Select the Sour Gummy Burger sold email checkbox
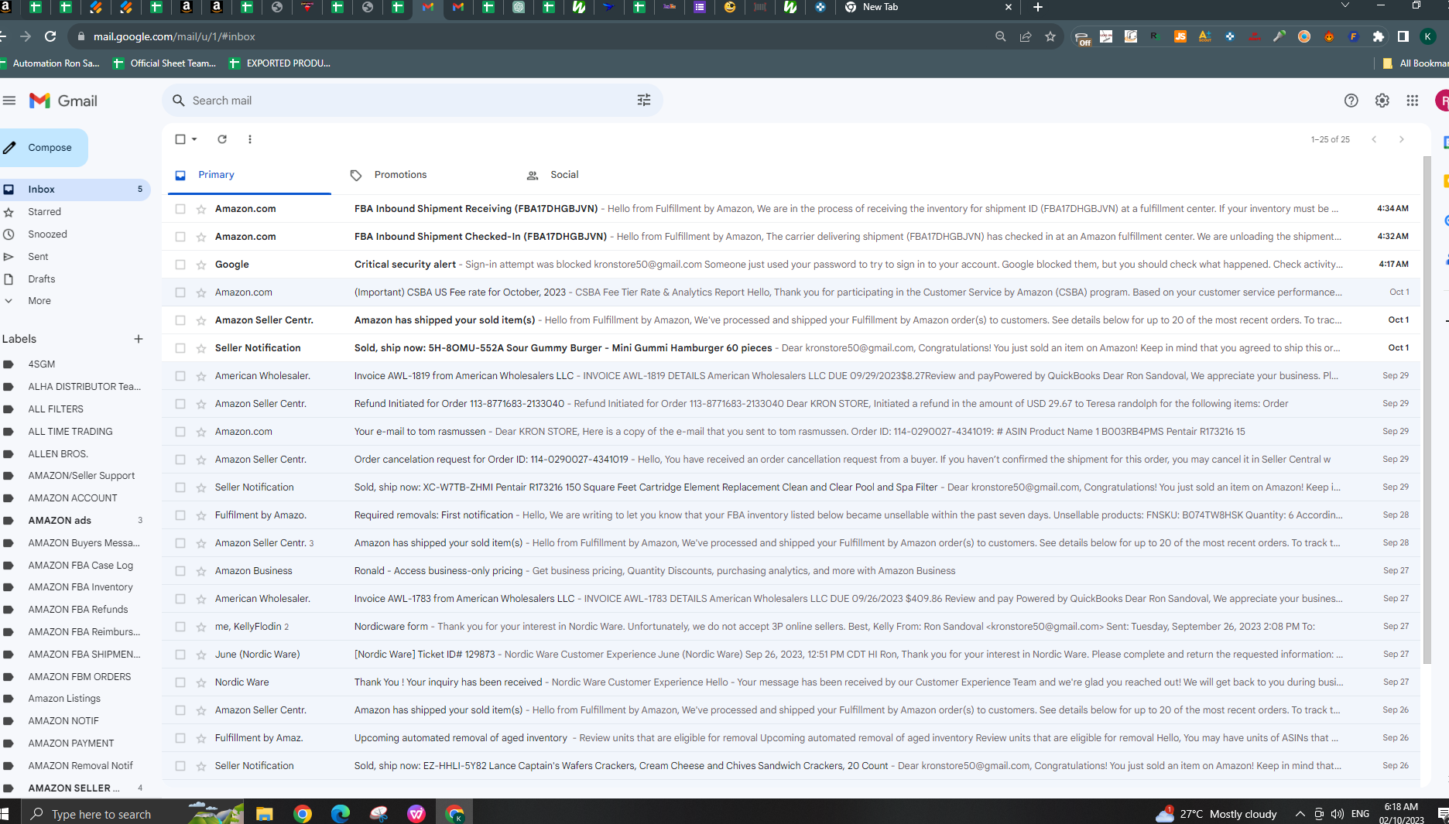This screenshot has width=1449, height=824. [x=180, y=348]
